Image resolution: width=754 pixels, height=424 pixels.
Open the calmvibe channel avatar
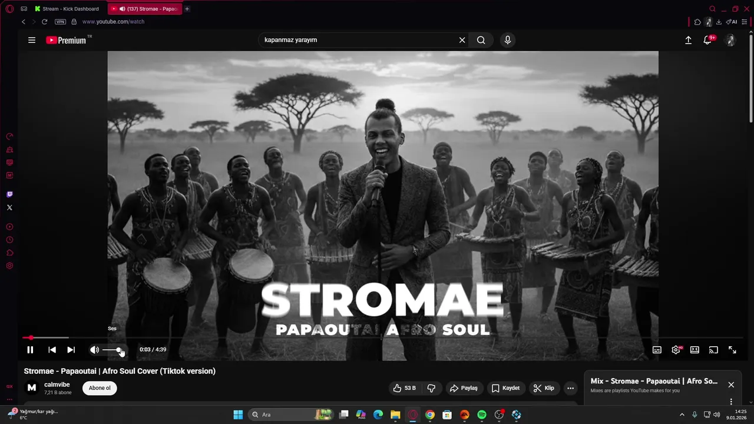(x=32, y=387)
